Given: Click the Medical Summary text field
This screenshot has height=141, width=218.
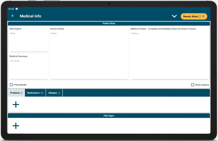Looking at the screenshot, I should point(29,68).
